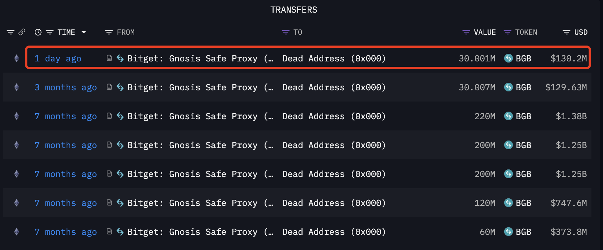603x250 pixels.
Task: Open the FROM column filter
Action: [109, 32]
